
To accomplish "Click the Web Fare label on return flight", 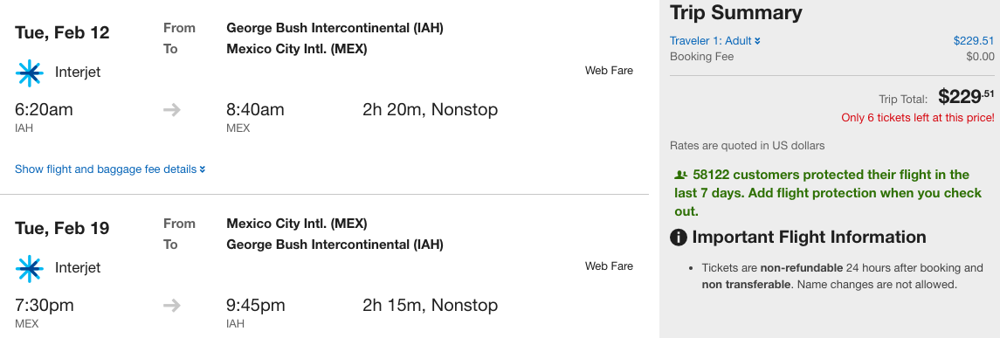I will pyautogui.click(x=609, y=266).
